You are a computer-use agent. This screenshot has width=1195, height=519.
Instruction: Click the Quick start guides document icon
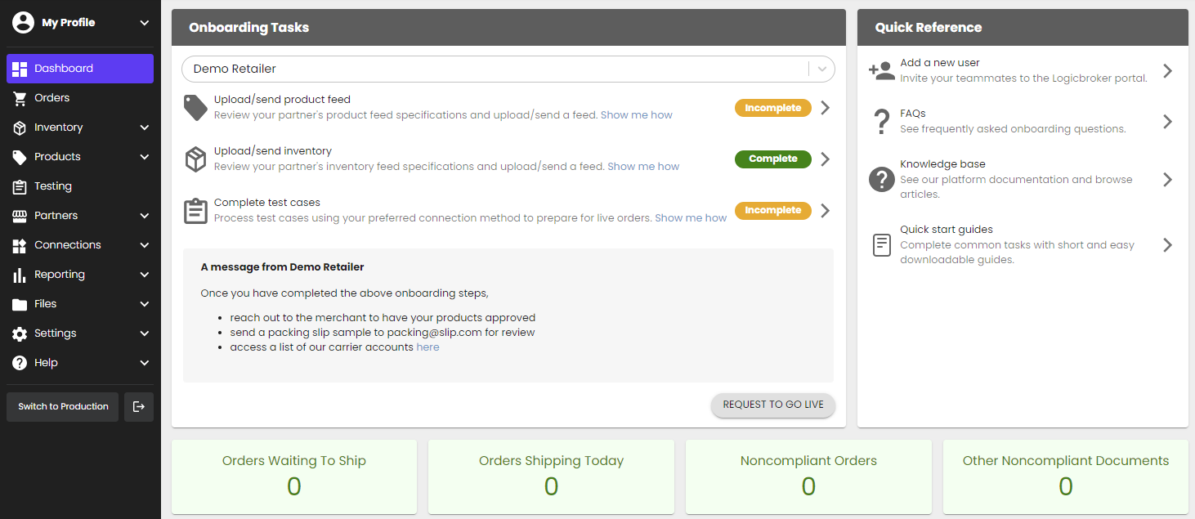pos(881,244)
